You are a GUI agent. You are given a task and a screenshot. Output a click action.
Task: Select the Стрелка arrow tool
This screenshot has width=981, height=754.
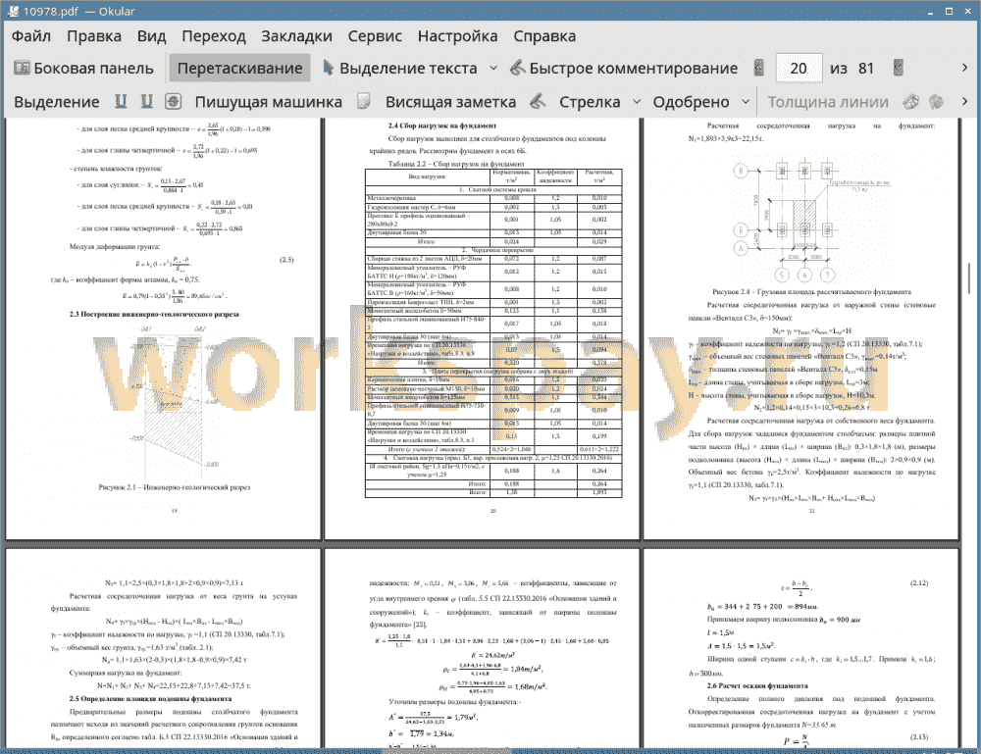[590, 102]
